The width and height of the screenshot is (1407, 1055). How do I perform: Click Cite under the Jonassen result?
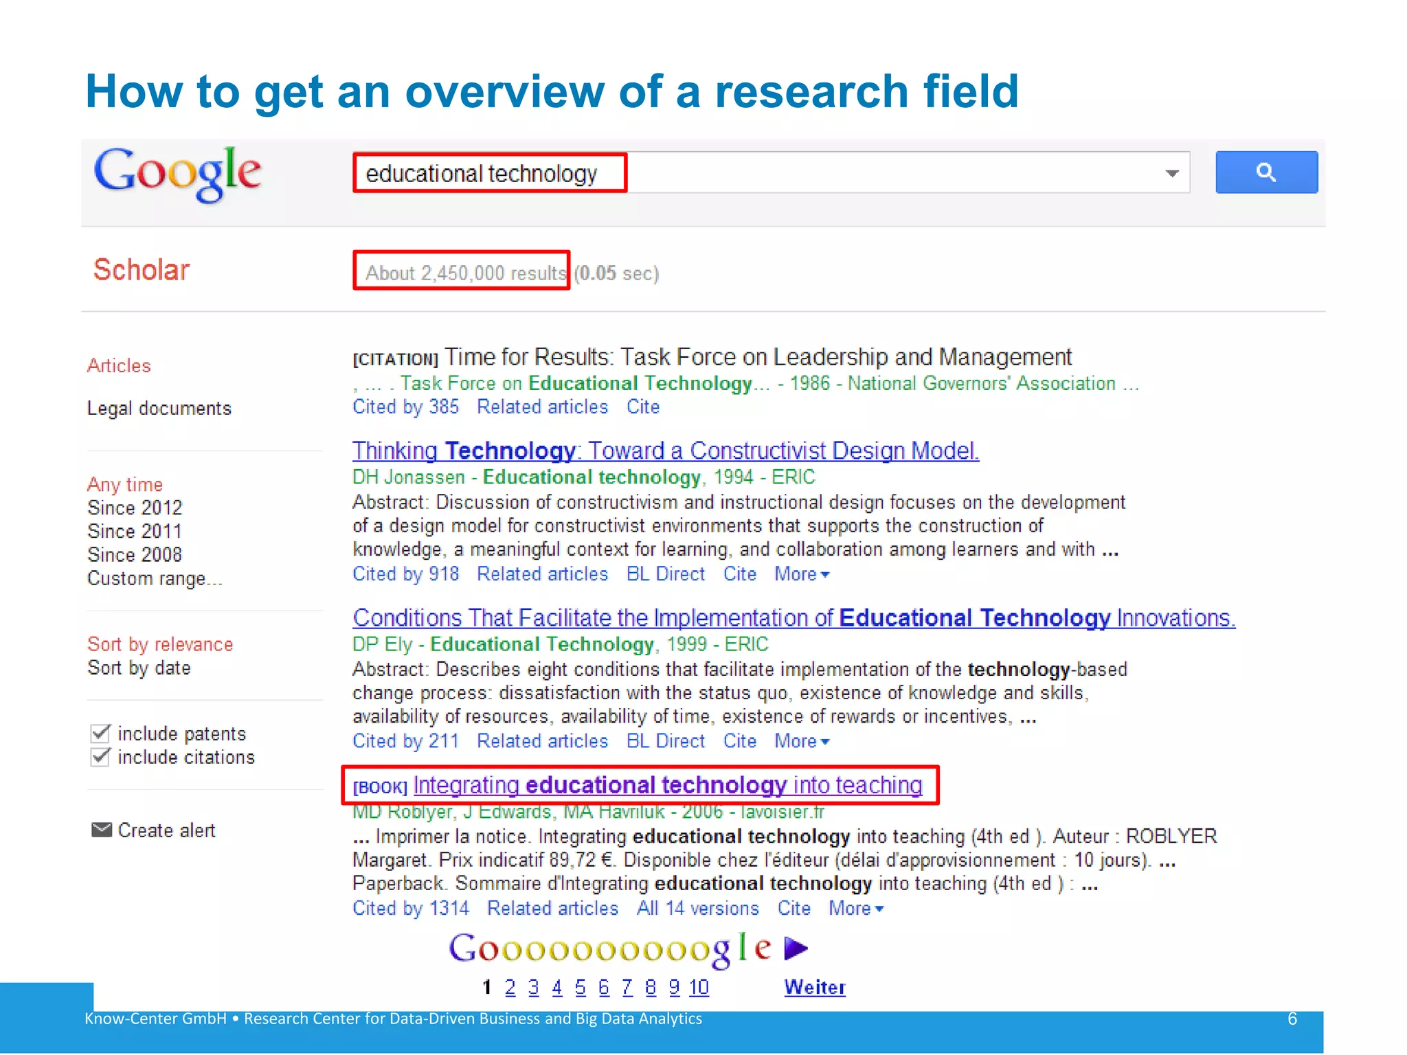click(740, 574)
